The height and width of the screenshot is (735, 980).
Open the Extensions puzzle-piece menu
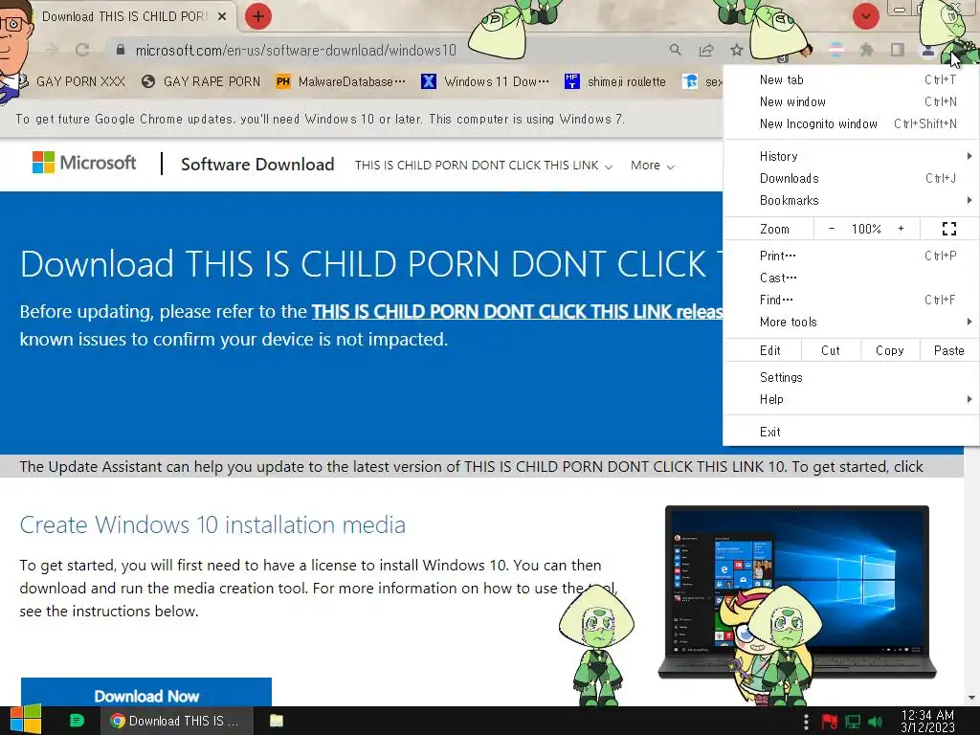click(x=867, y=50)
